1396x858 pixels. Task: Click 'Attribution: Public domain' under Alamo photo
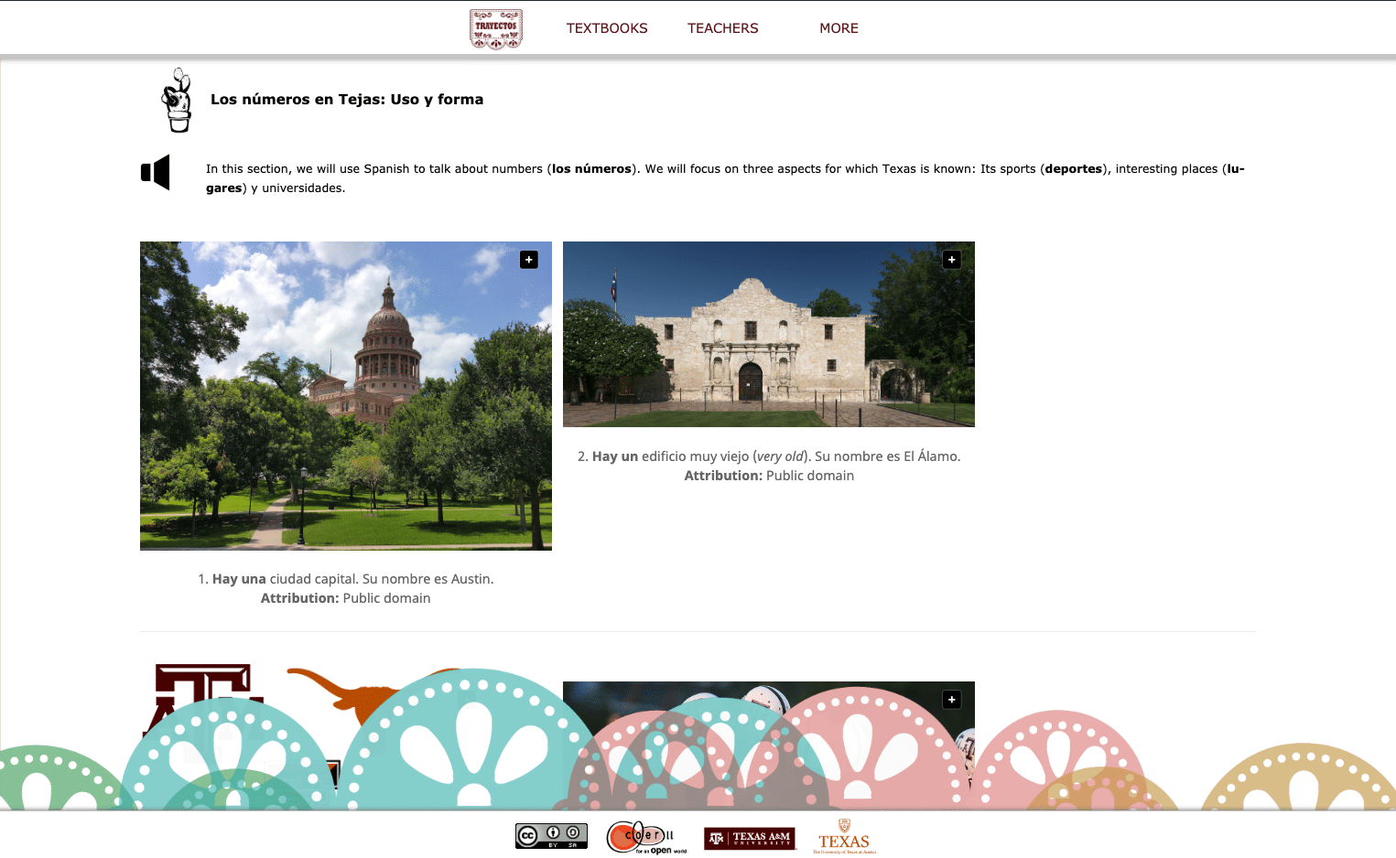[x=769, y=476]
